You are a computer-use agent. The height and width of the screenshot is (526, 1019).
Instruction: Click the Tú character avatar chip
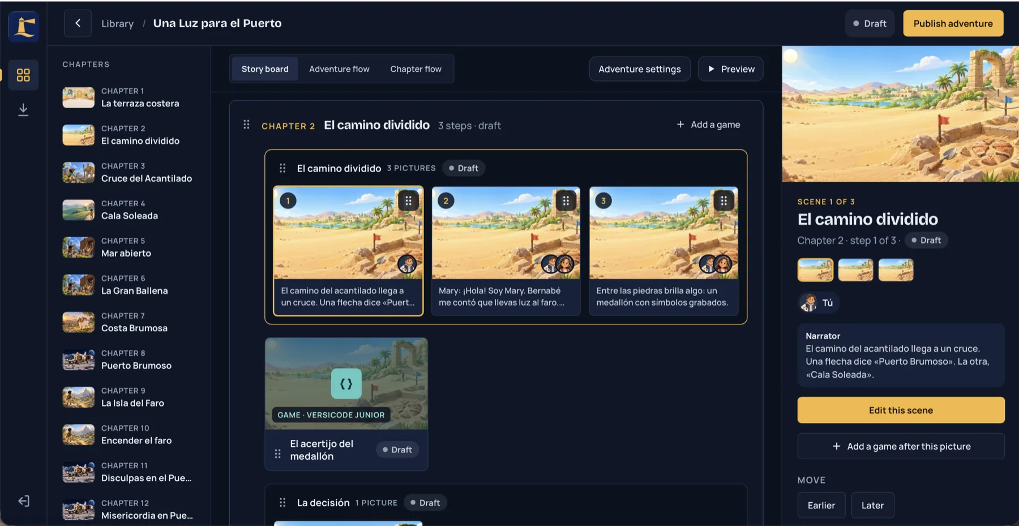coord(819,303)
